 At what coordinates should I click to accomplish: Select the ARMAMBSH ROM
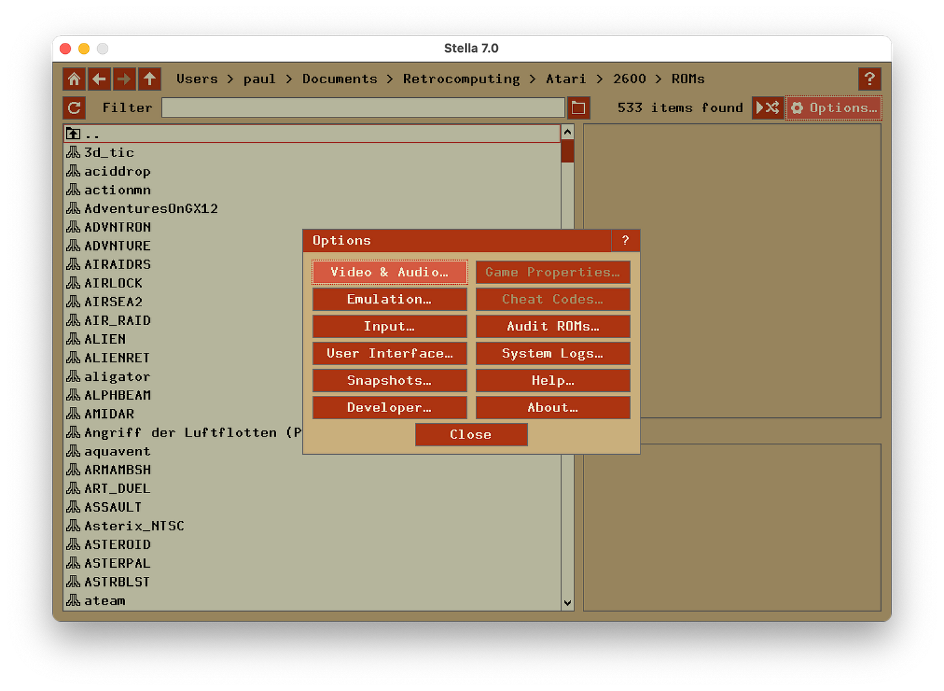tap(312, 470)
